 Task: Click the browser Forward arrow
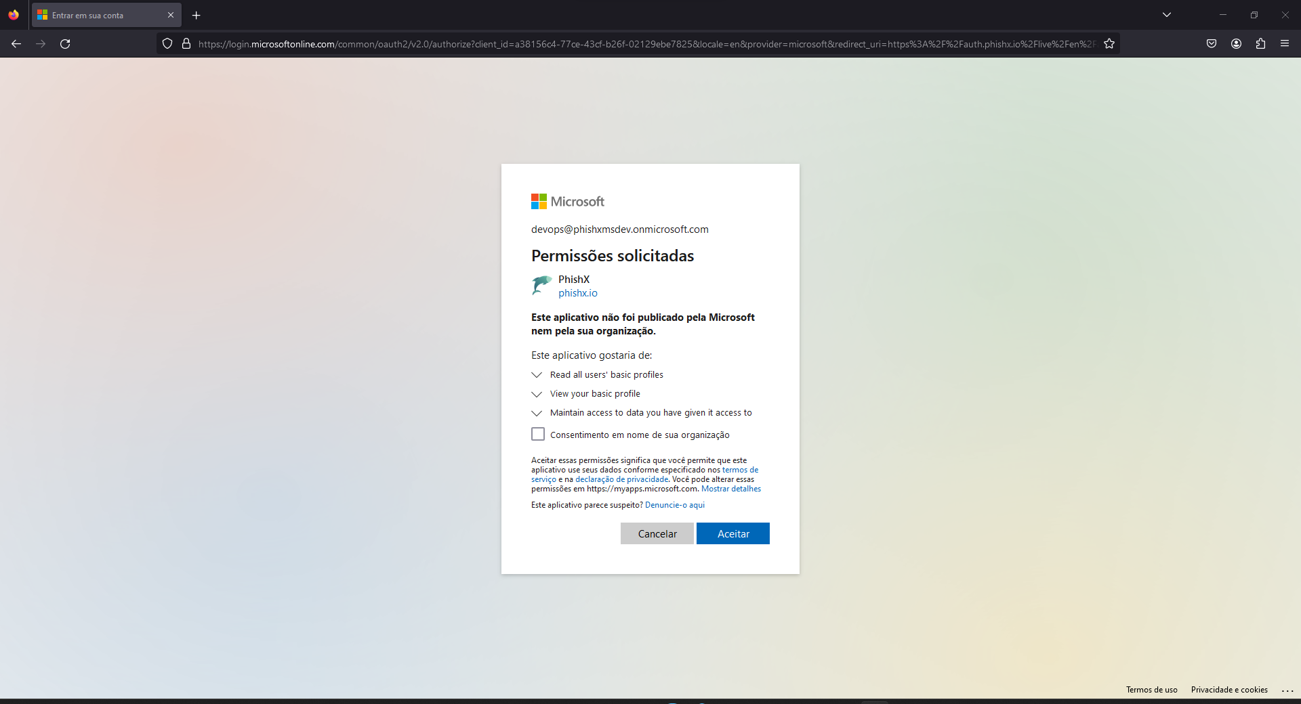click(41, 44)
